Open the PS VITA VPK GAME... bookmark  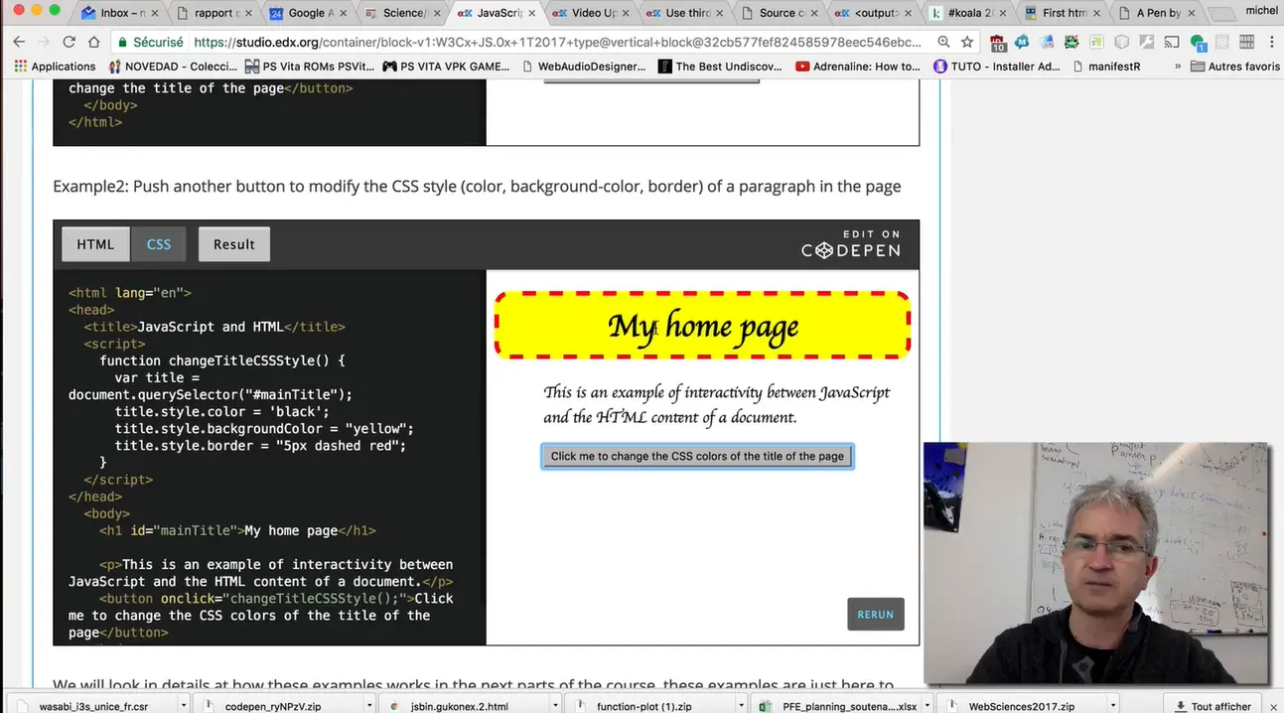tap(447, 67)
